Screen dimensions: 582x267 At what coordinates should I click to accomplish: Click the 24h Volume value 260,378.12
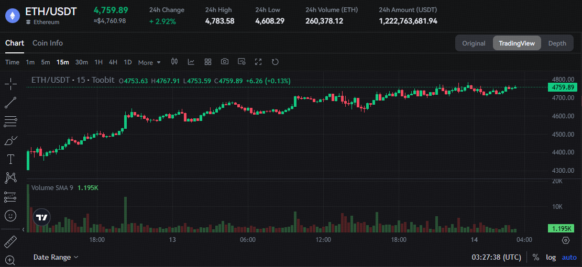pyautogui.click(x=324, y=21)
